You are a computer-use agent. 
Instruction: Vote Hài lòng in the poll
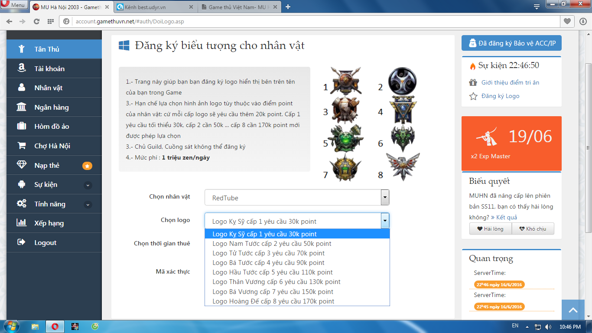click(x=490, y=229)
